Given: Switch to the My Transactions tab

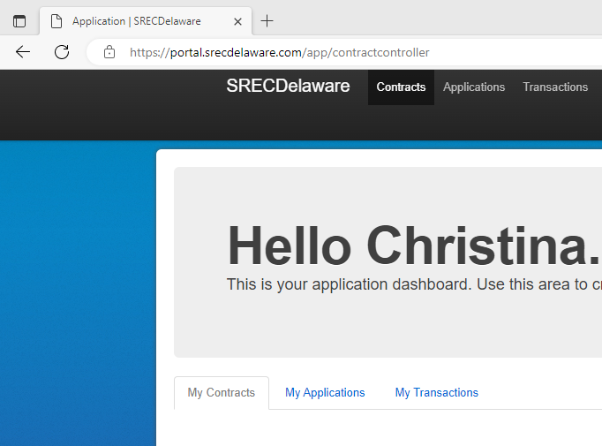Looking at the screenshot, I should [x=436, y=393].
